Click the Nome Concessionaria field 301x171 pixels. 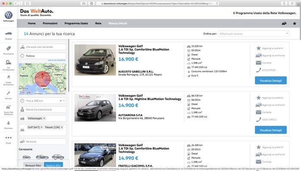pyautogui.click(x=43, y=109)
